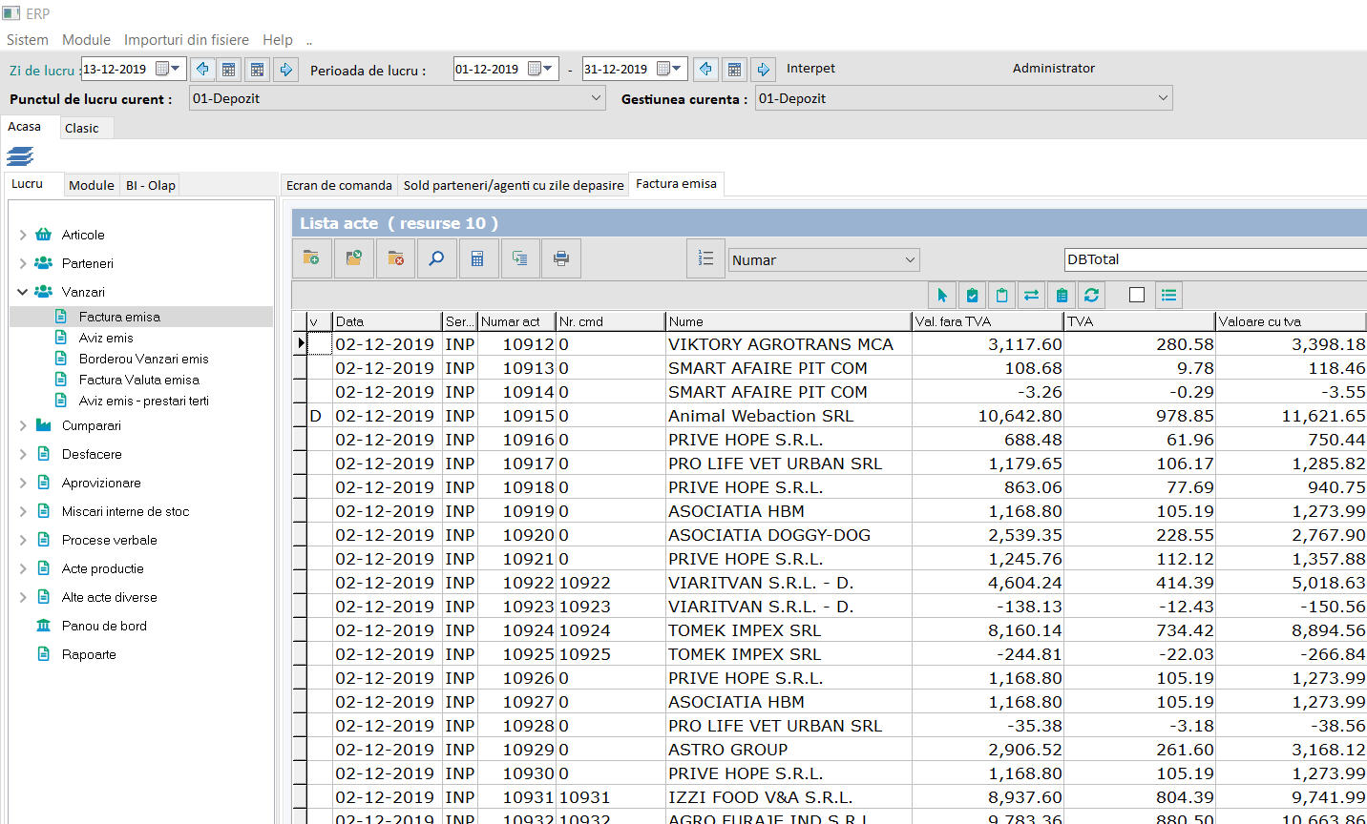
Task: Click the magnifier search icon in toolbar
Action: coord(436,258)
